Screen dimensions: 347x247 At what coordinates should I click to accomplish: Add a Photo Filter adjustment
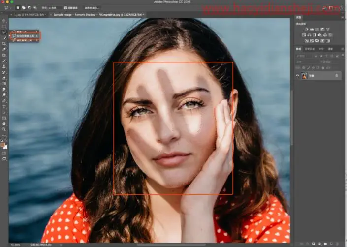[x=320, y=35]
